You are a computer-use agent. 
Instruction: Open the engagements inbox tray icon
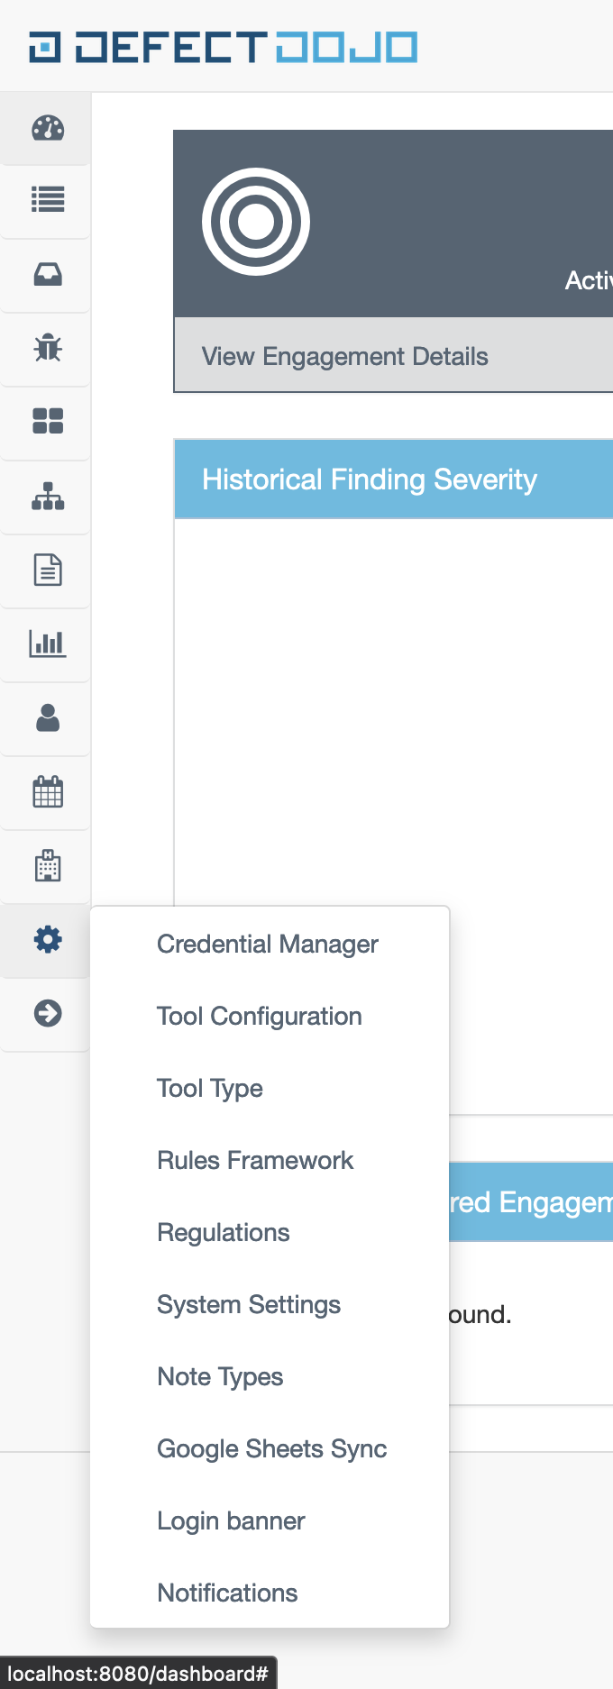(45, 276)
